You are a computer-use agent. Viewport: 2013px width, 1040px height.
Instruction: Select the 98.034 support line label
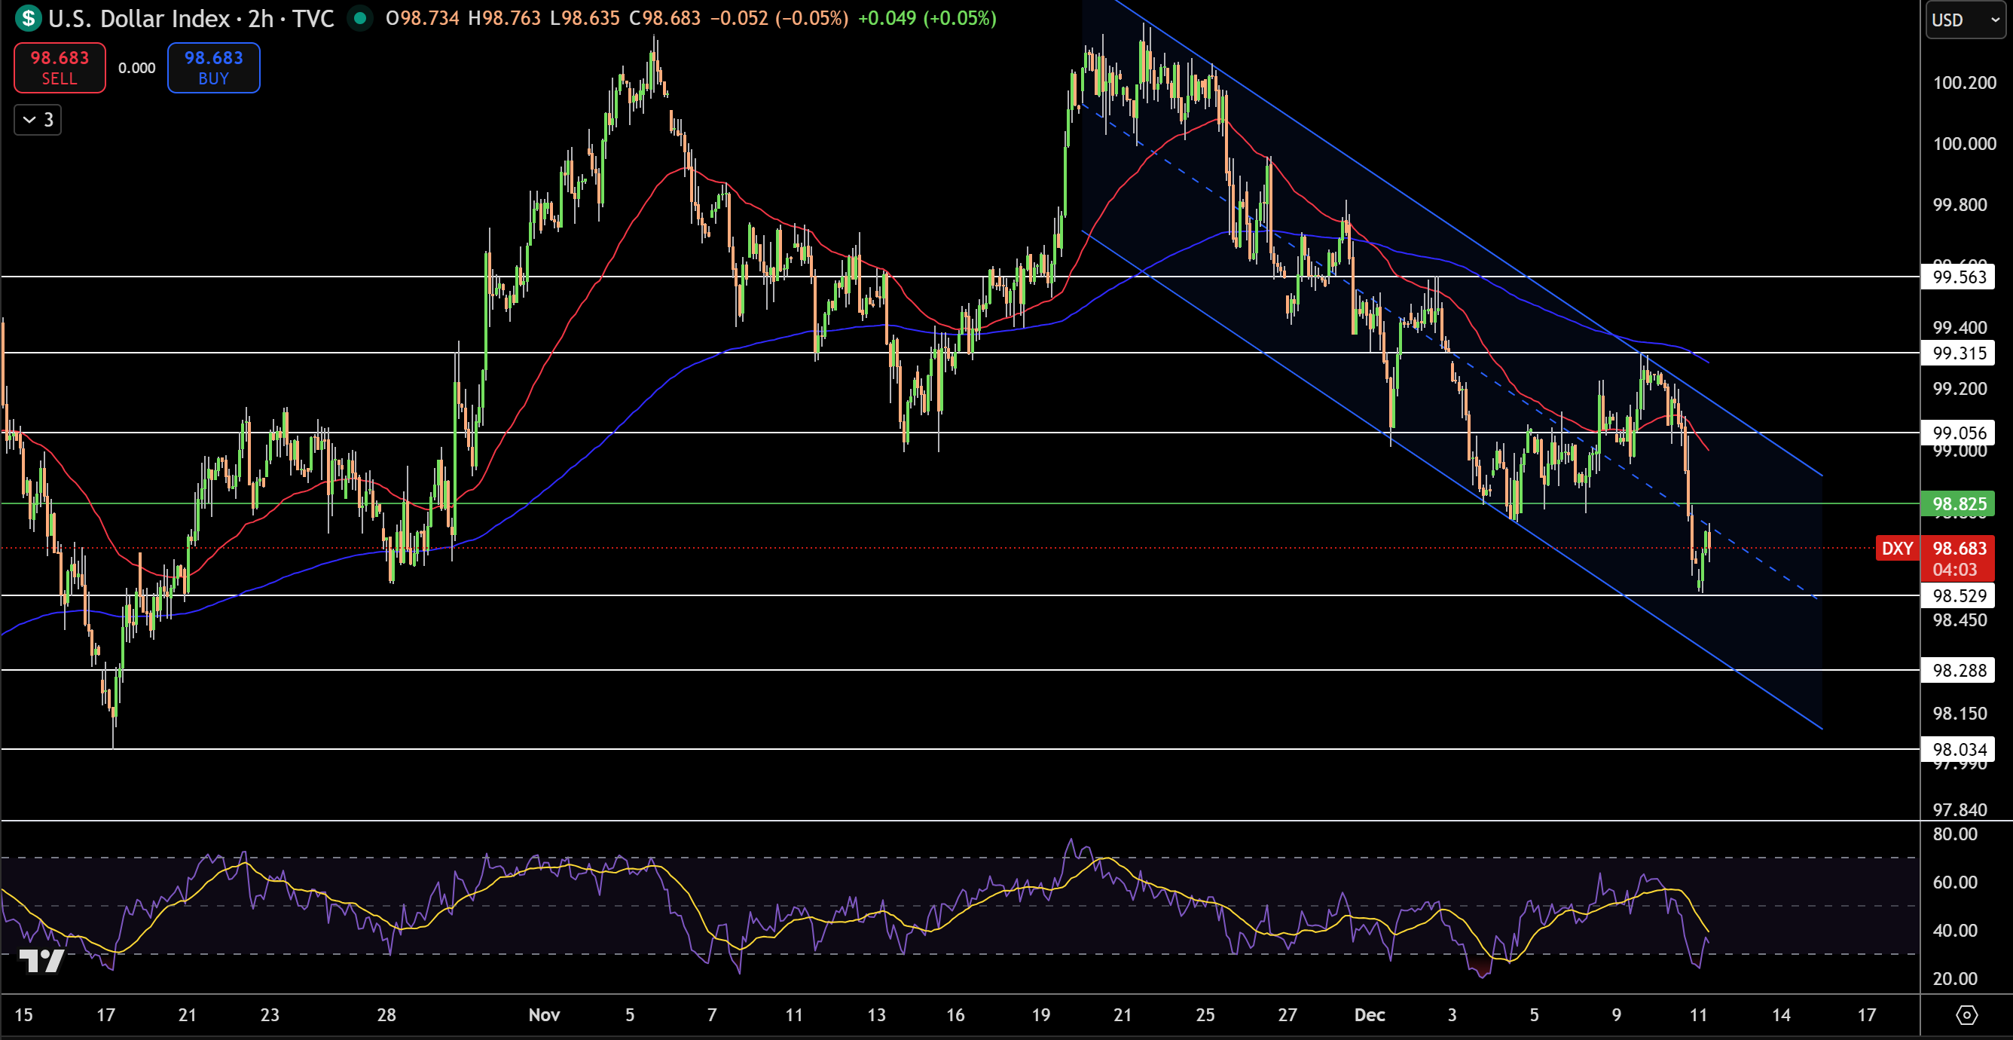[1958, 749]
